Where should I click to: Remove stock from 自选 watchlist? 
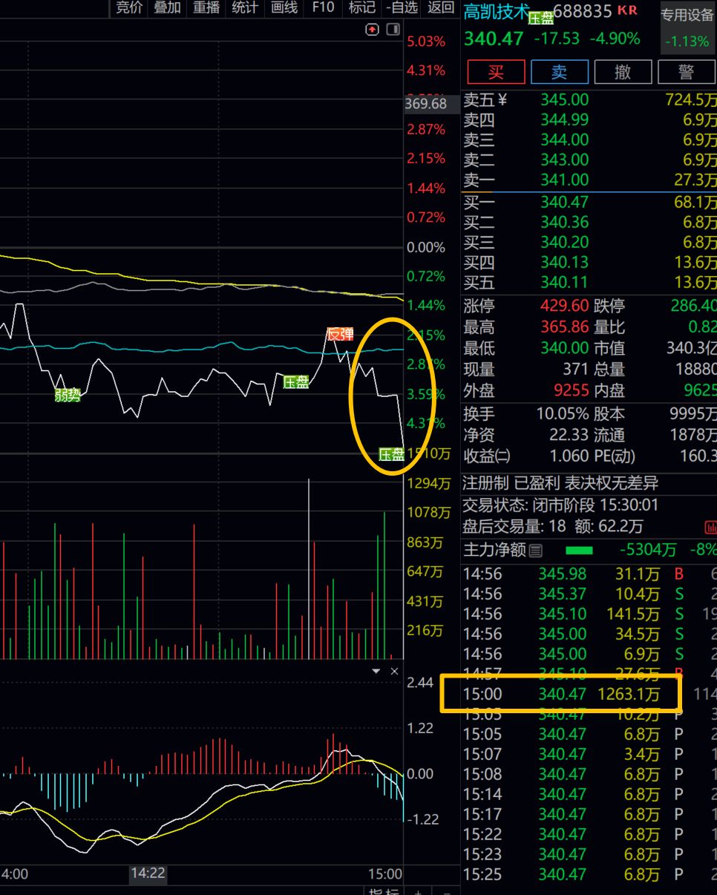coord(402,8)
